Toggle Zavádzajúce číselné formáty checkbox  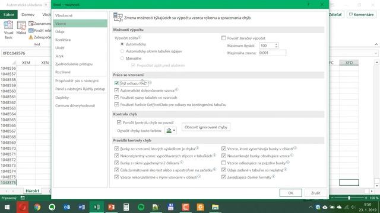click(x=223, y=177)
